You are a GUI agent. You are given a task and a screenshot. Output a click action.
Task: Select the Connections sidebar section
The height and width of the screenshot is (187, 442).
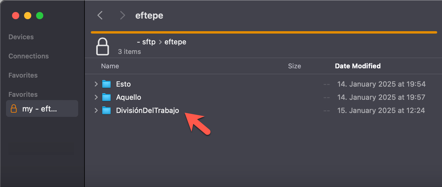29,56
